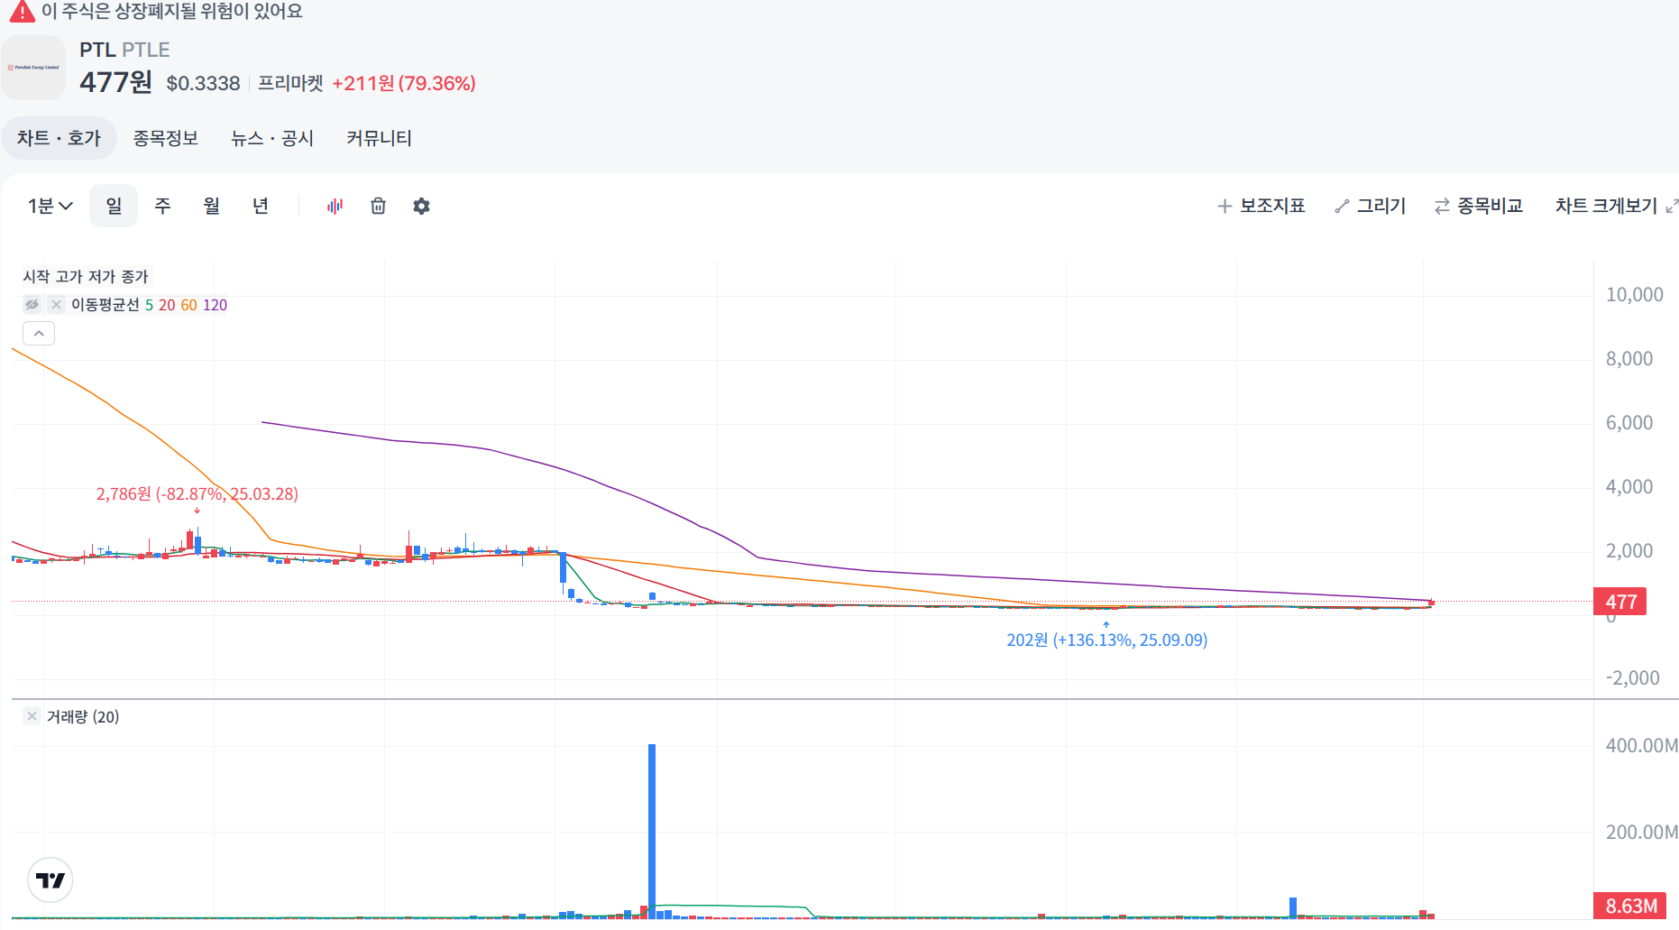Open the candlestick chart type icon
Screen dimensions: 1679x930
click(x=335, y=207)
